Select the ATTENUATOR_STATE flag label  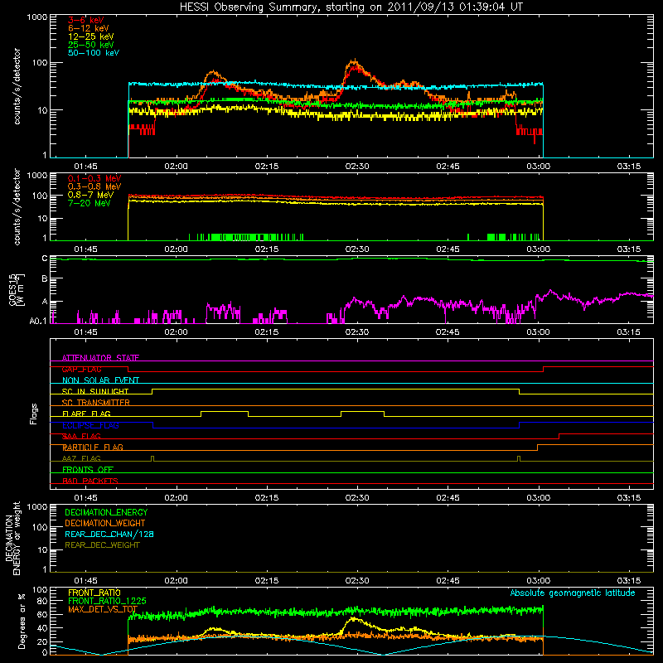pyautogui.click(x=100, y=358)
